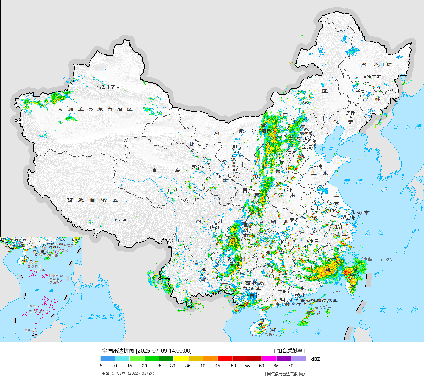Viewport: 424px width, 380px height.
Task: Click the 中国气象局雷达气象中心 credit text
Action: (x=284, y=374)
